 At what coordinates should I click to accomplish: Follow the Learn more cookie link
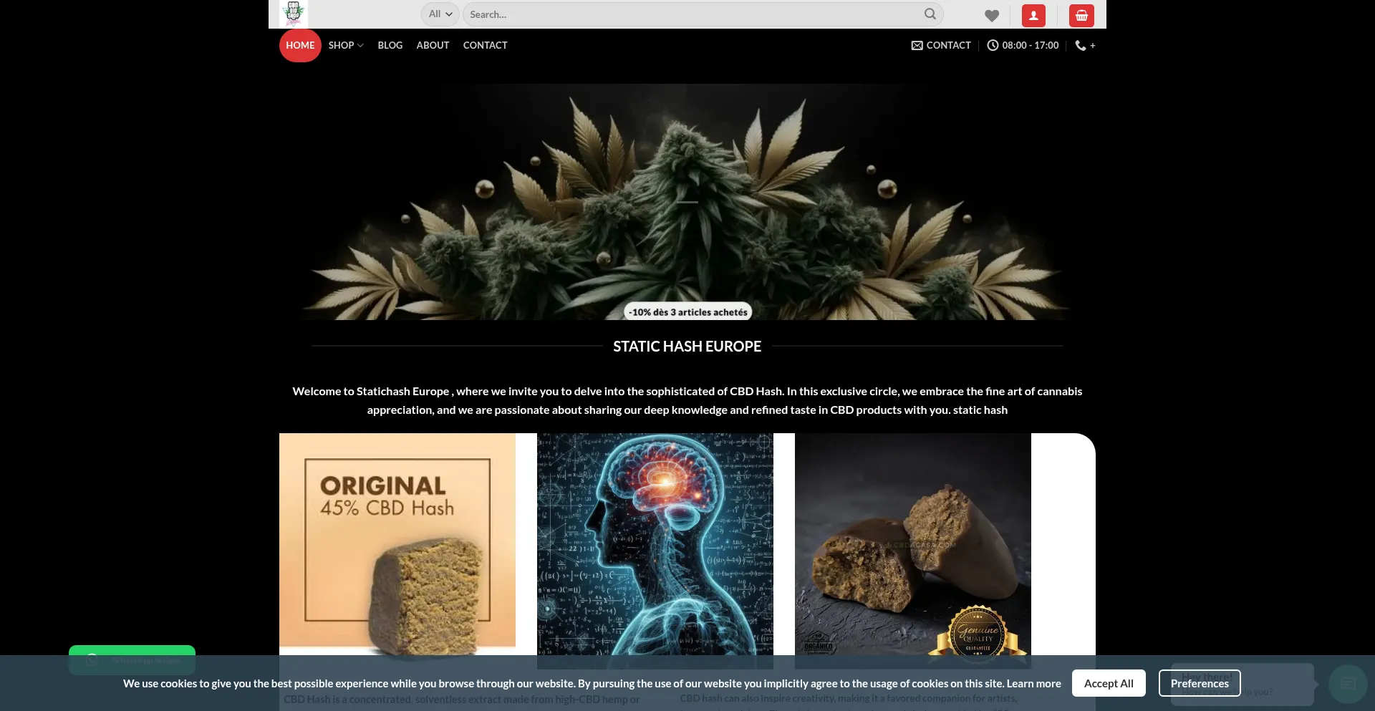click(x=1034, y=684)
